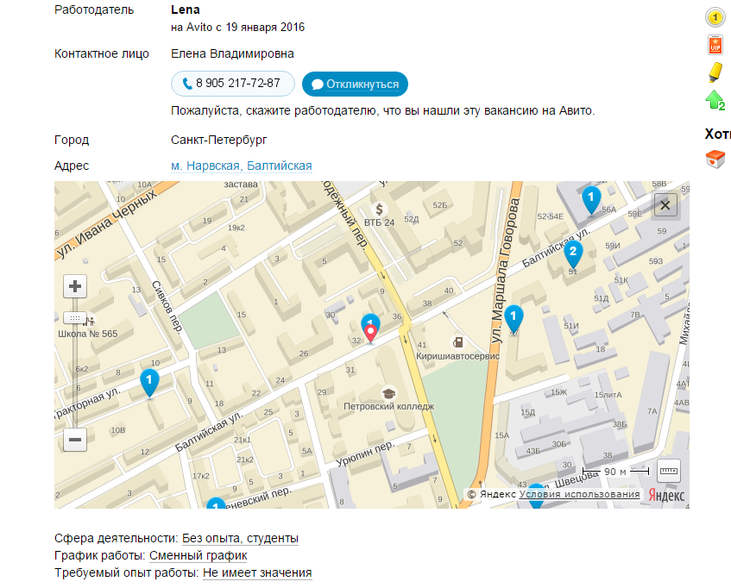This screenshot has width=731, height=588.
Task: Open Яндекс Условия использования link
Action: coord(579,494)
